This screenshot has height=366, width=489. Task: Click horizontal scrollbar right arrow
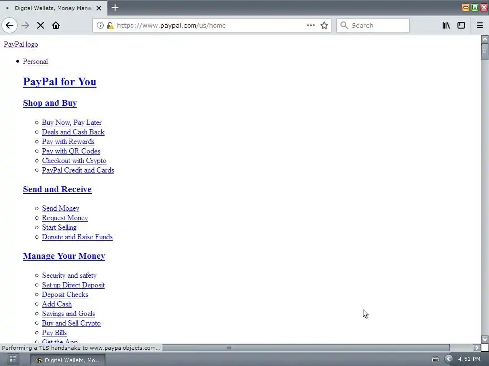[x=477, y=347]
